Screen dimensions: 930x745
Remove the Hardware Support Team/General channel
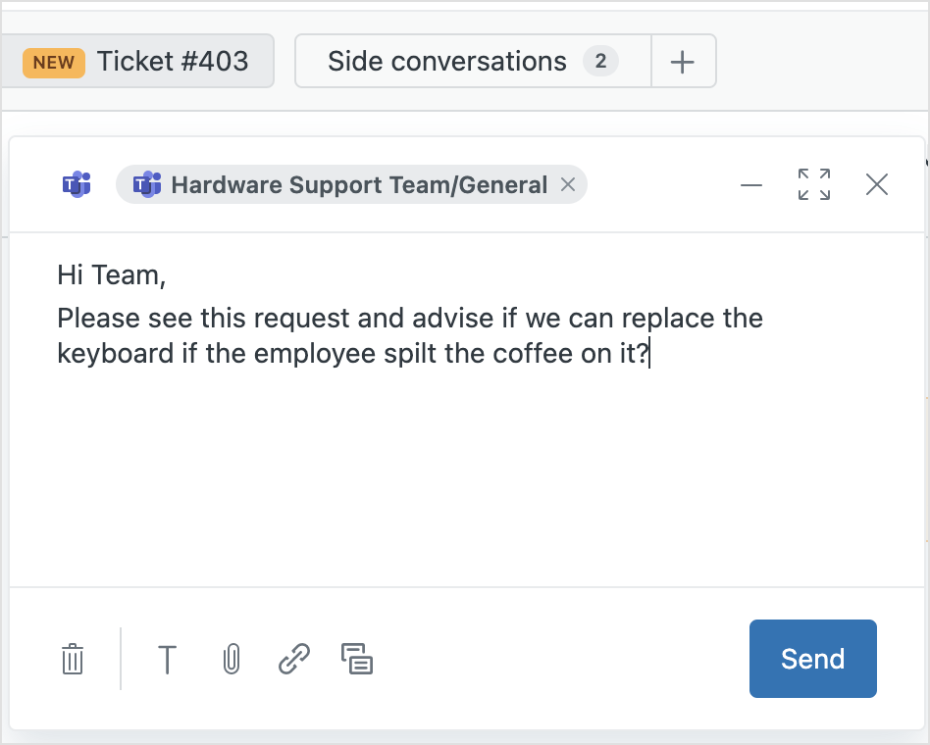coord(567,184)
